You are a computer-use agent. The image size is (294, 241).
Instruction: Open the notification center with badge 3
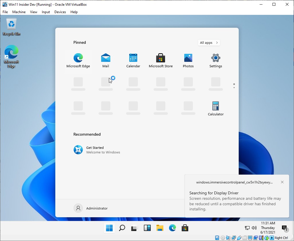pos(285,228)
